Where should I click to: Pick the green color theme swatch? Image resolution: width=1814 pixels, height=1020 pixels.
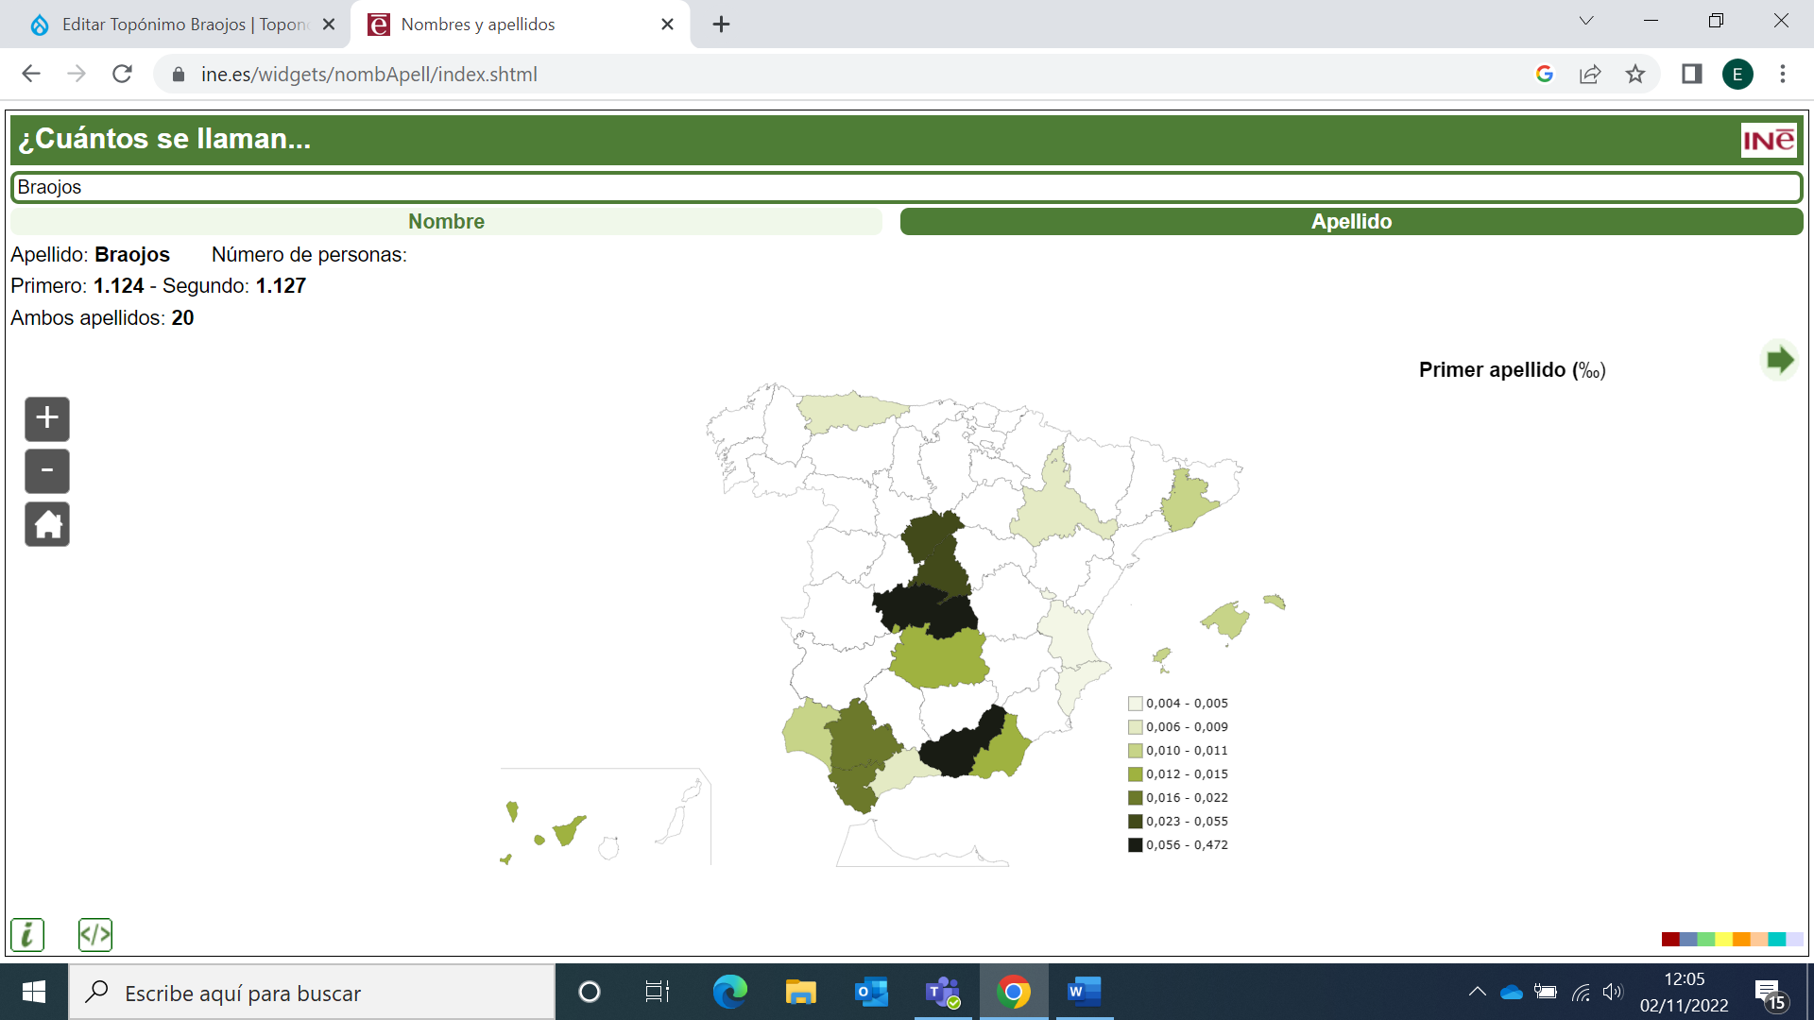(x=1706, y=939)
